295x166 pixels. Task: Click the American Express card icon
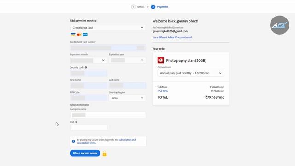[85, 35]
